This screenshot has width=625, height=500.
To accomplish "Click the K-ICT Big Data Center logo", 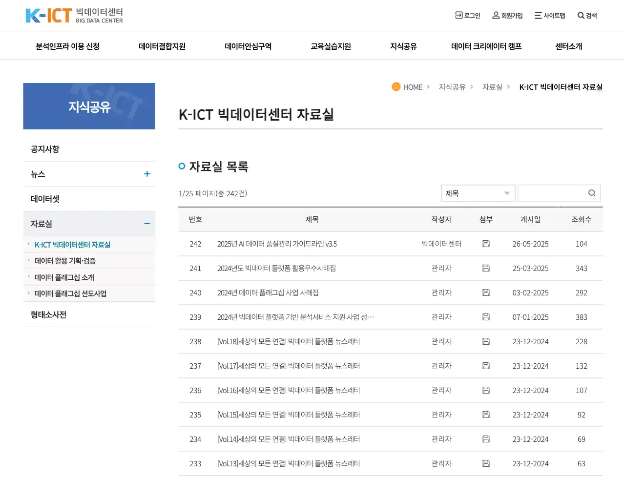I will tap(74, 16).
